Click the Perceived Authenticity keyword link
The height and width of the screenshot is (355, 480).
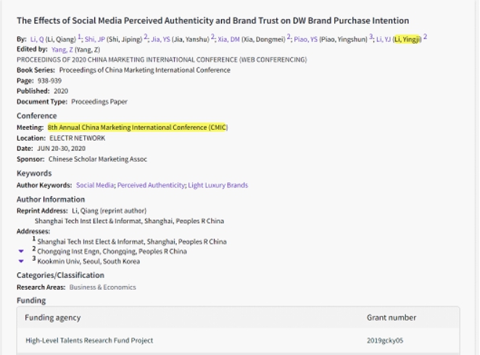click(x=151, y=185)
